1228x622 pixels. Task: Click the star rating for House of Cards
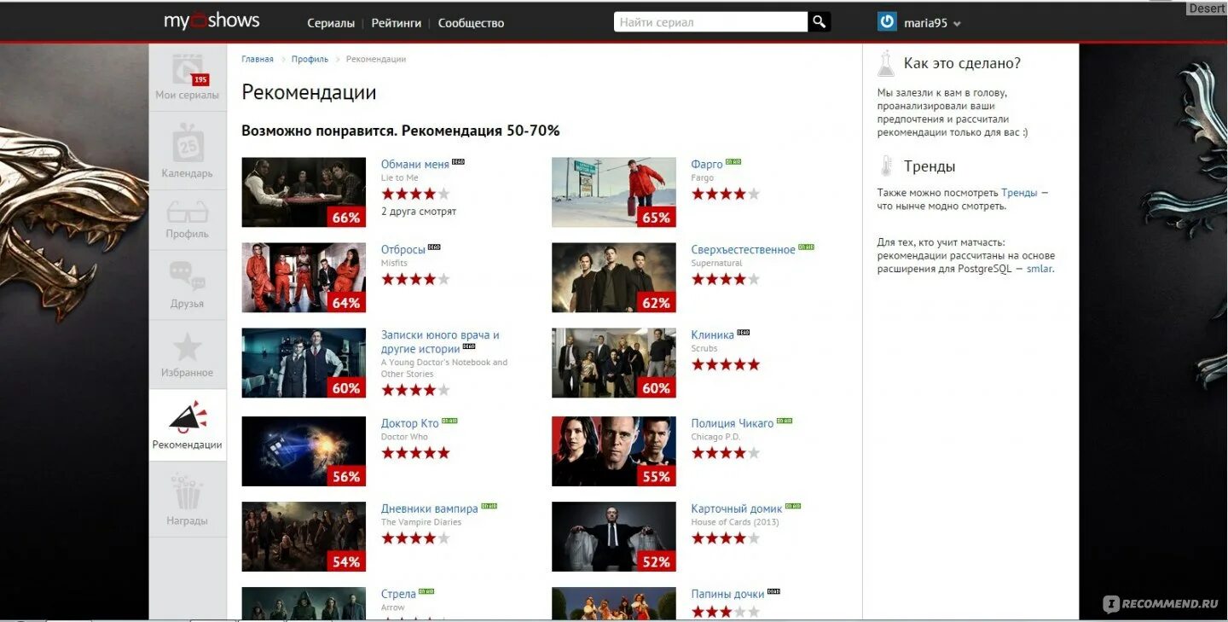pyautogui.click(x=726, y=538)
